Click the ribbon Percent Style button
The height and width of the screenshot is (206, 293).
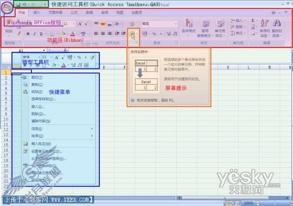[154, 34]
